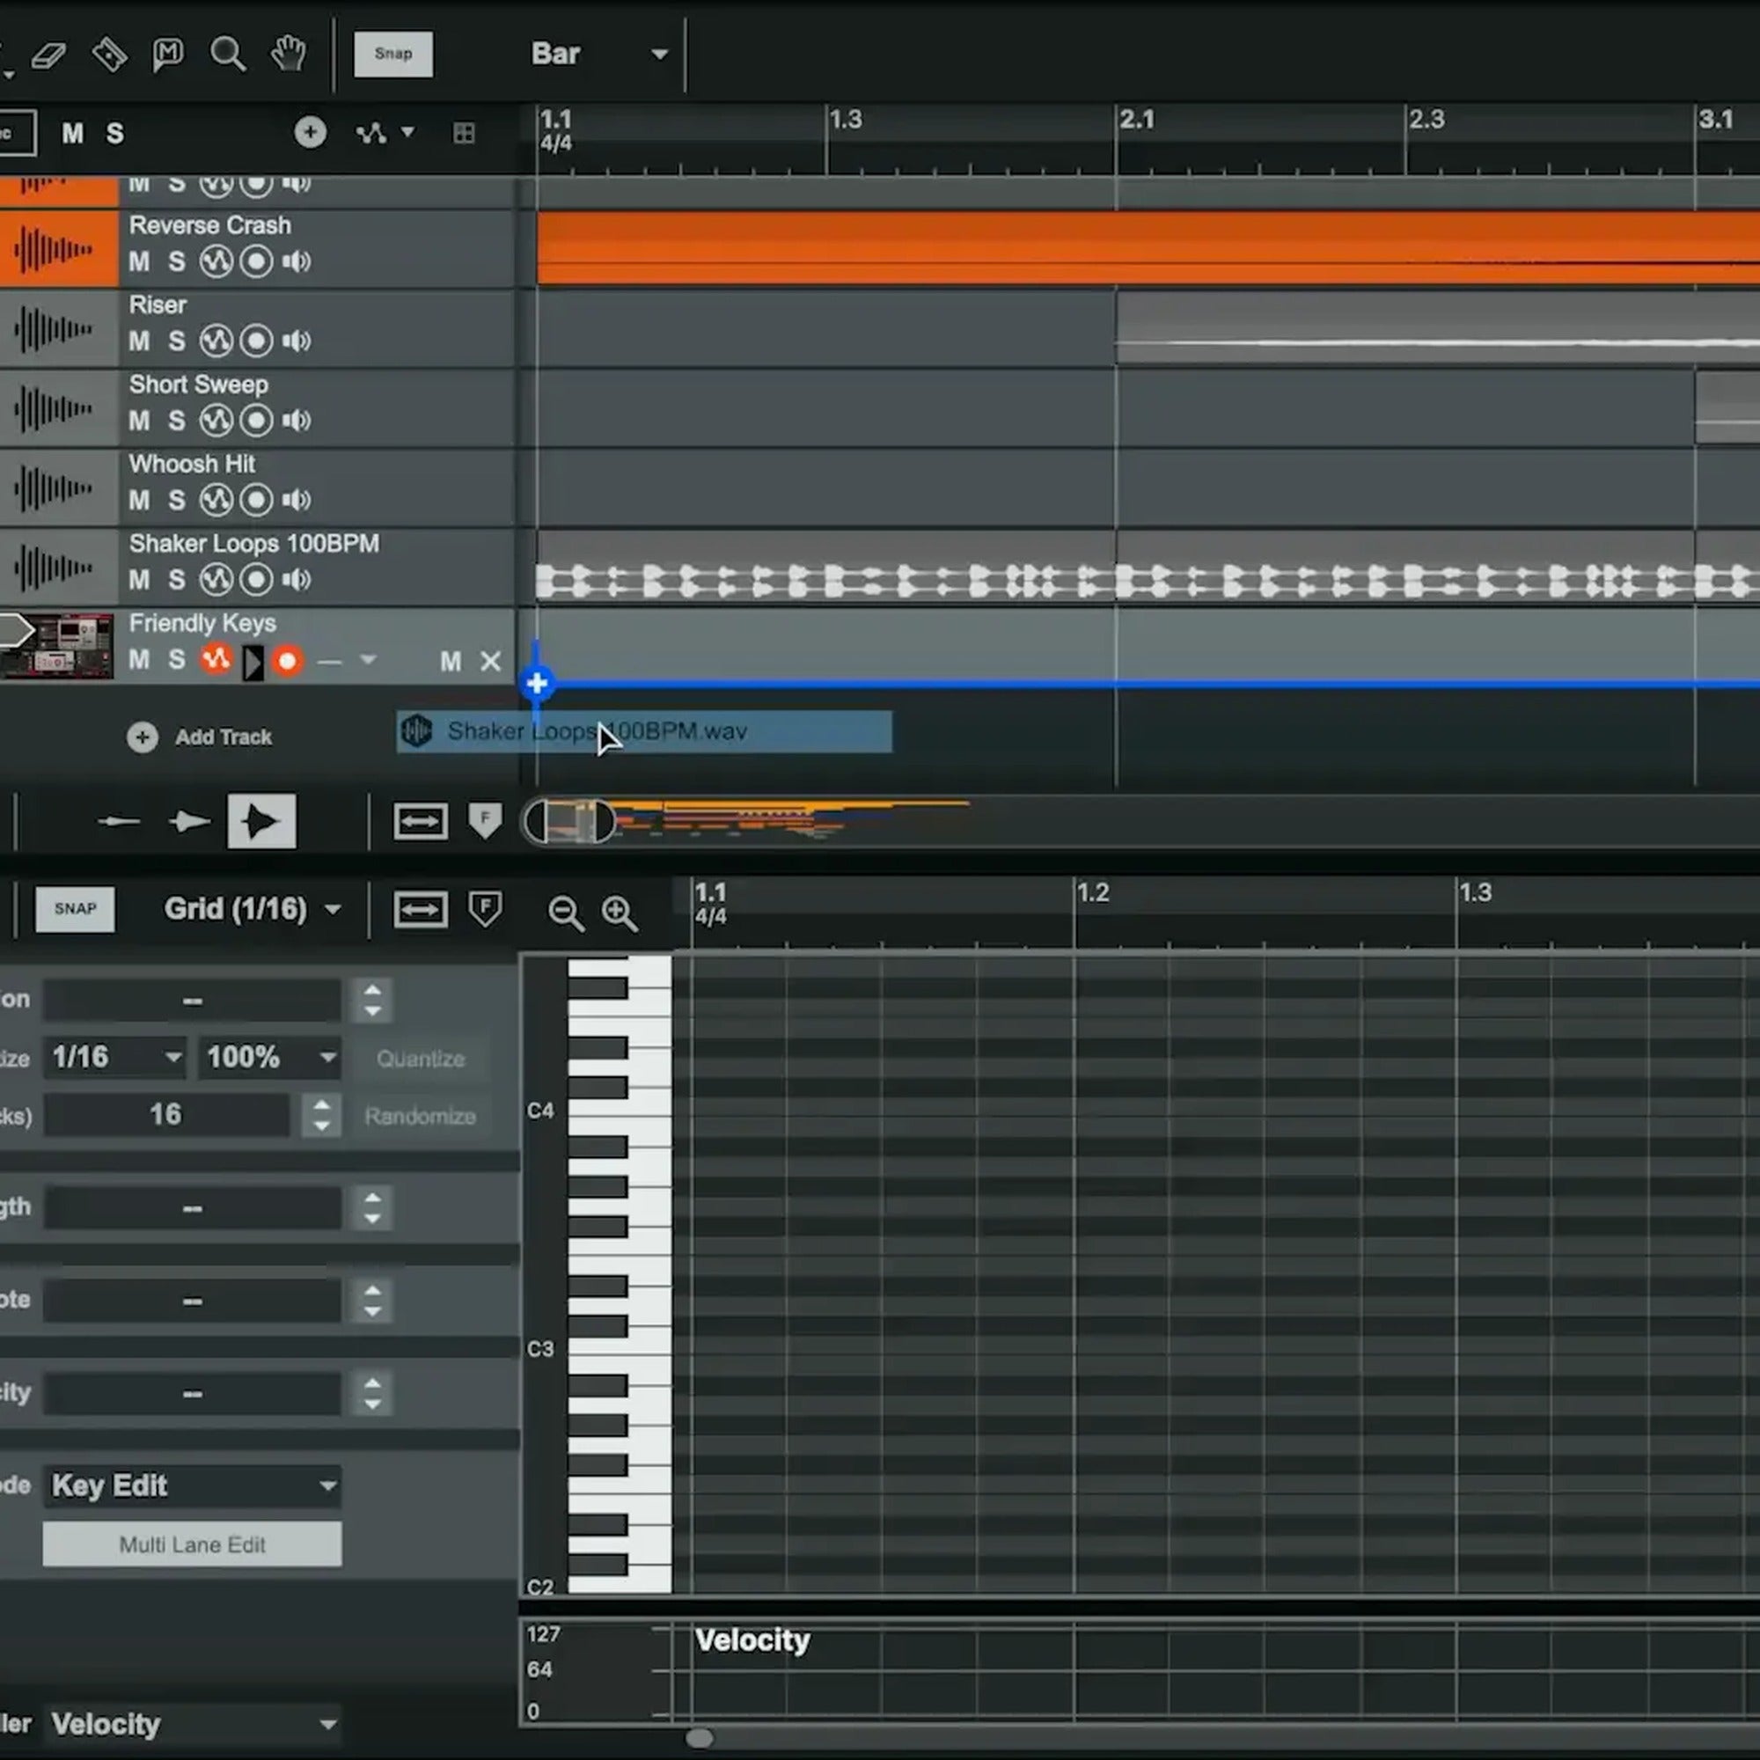The image size is (1760, 1760).
Task: Solo the Short Sweep track
Action: tap(177, 421)
